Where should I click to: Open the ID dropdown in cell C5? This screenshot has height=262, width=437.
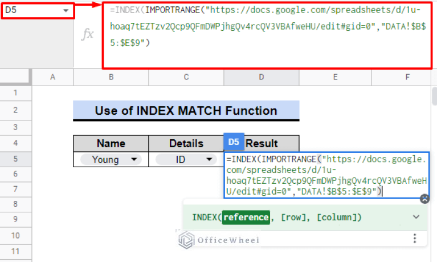pyautogui.click(x=209, y=159)
